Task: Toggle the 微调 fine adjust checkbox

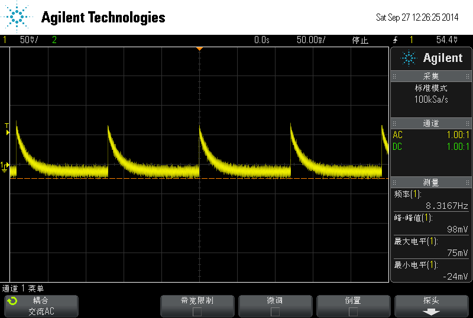Action: pyautogui.click(x=275, y=312)
